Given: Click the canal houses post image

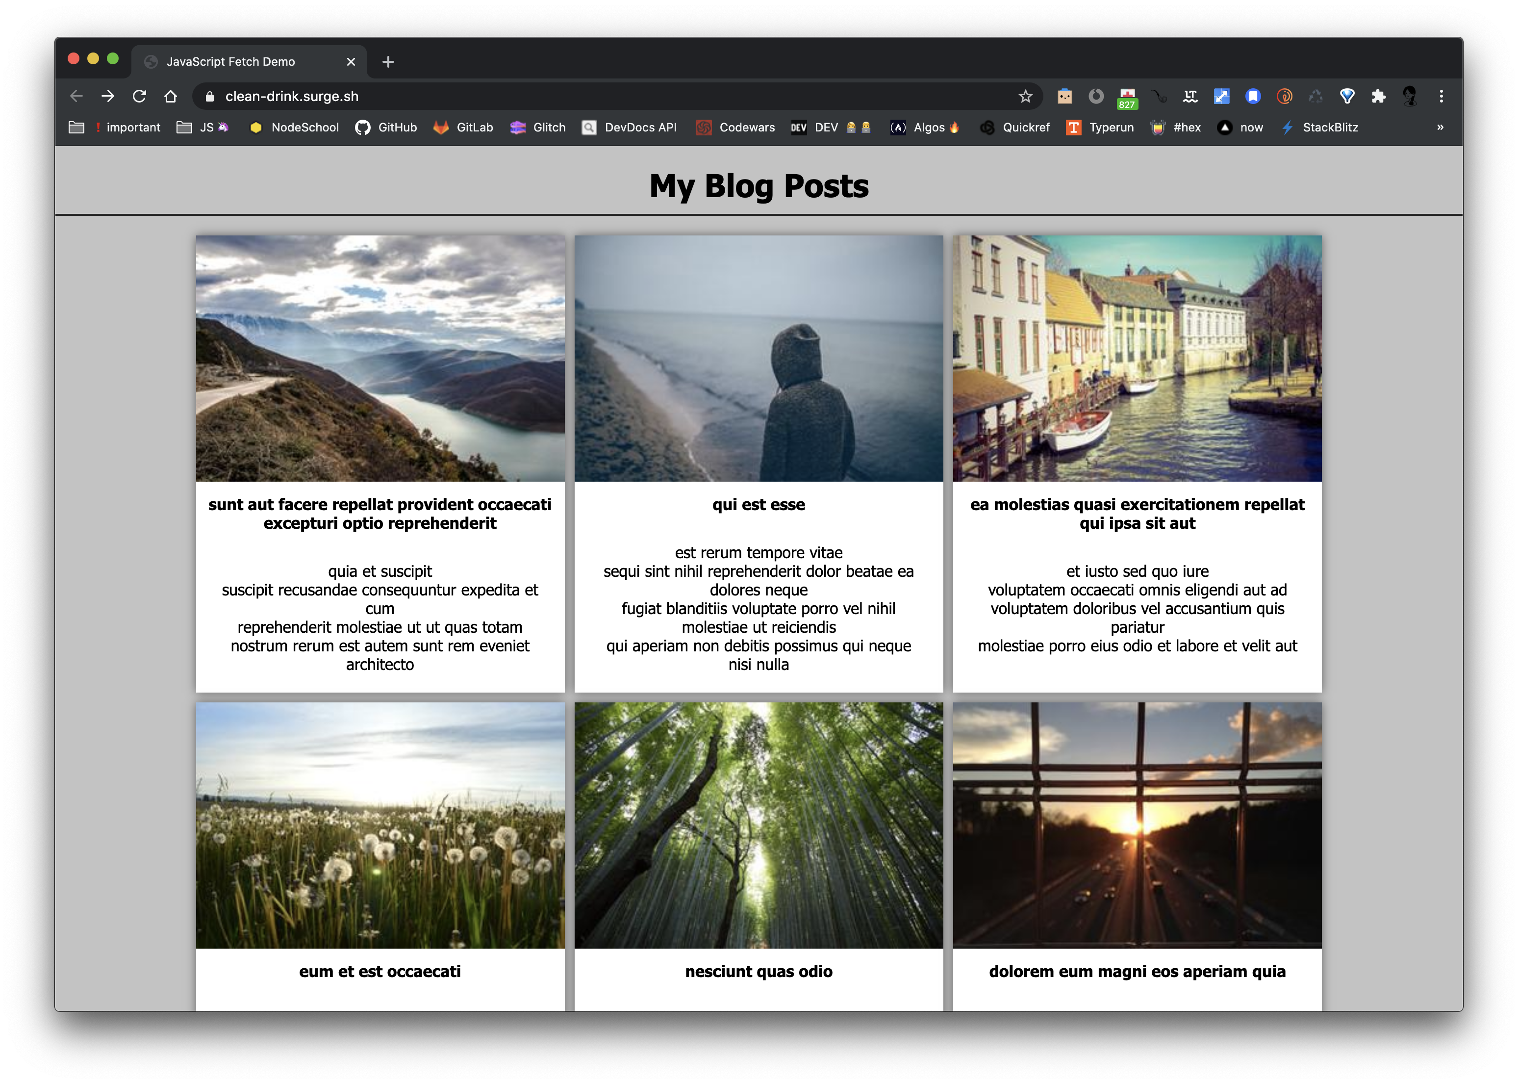Looking at the screenshot, I should tap(1137, 358).
